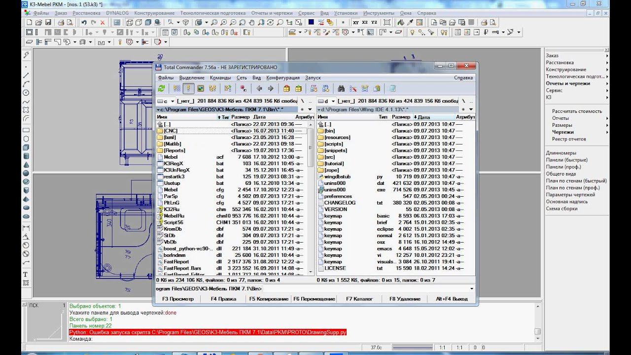Toggle the full details view button in Total Commander
Image resolution: width=631 pixels, height=355 pixels.
(188, 89)
